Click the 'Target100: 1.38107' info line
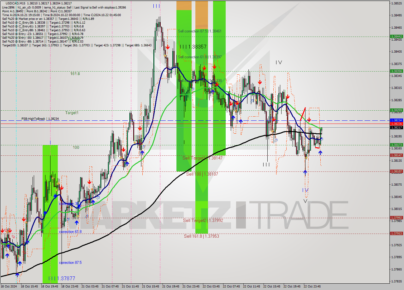 tap(77, 45)
